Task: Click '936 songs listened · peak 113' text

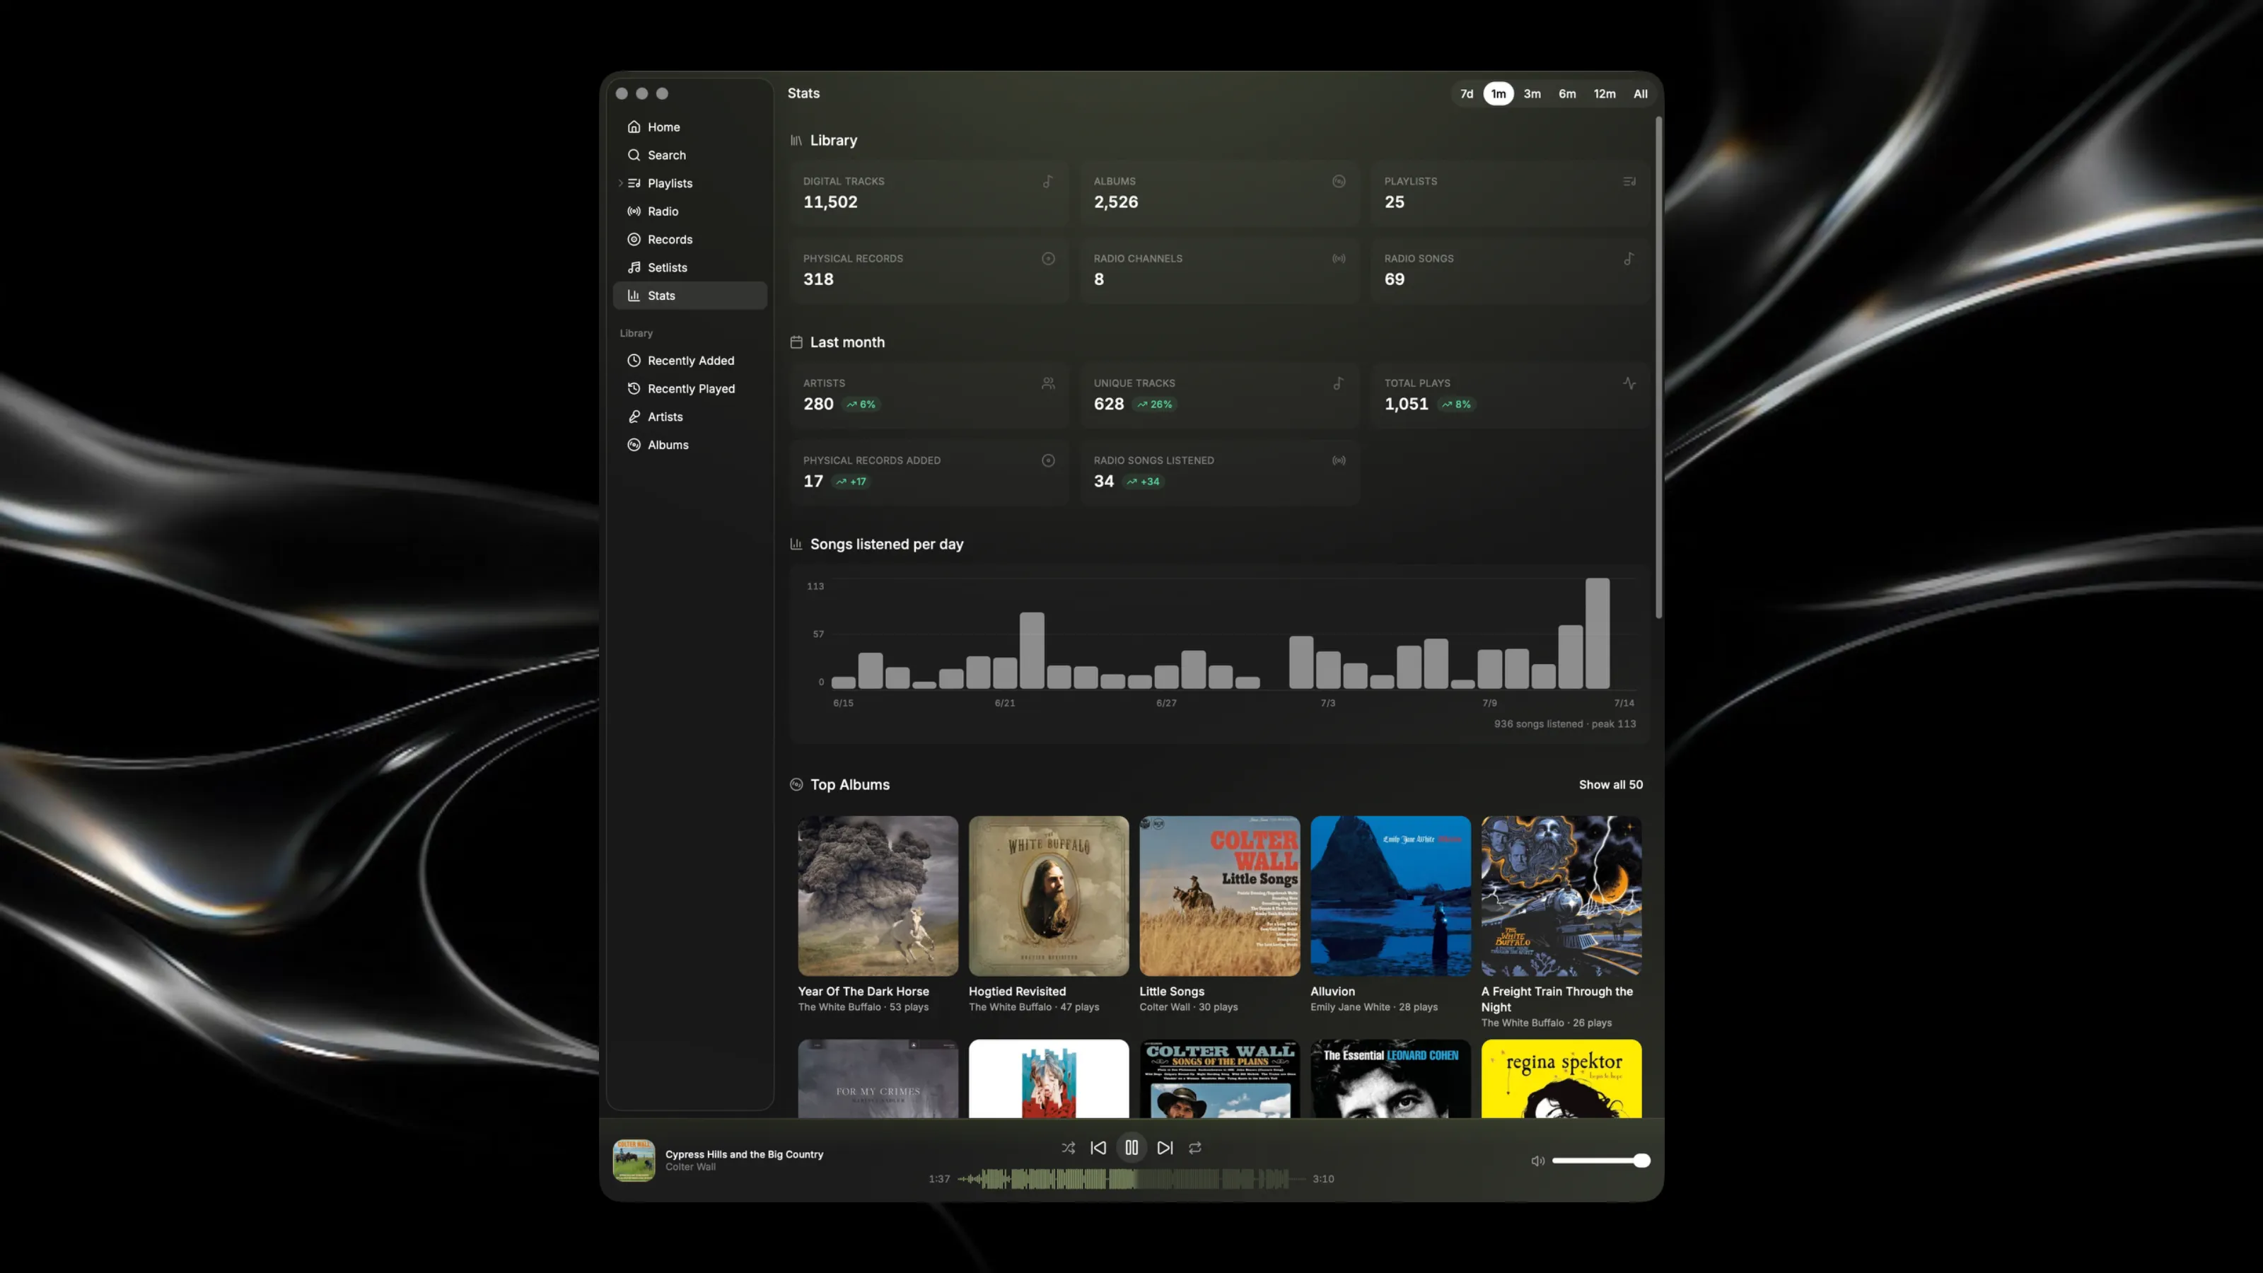Action: 1564,725
